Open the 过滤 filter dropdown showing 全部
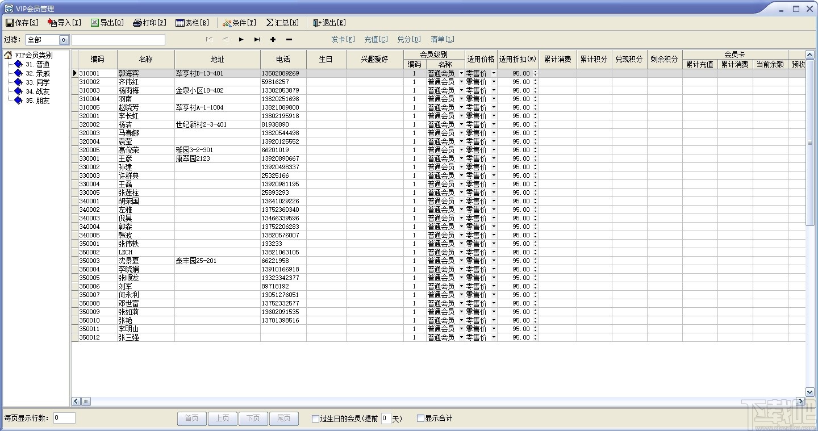 [x=62, y=40]
